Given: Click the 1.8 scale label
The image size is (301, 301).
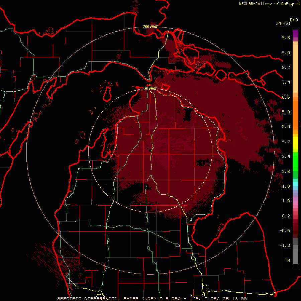Looking at the screenshot, I should (x=286, y=186).
